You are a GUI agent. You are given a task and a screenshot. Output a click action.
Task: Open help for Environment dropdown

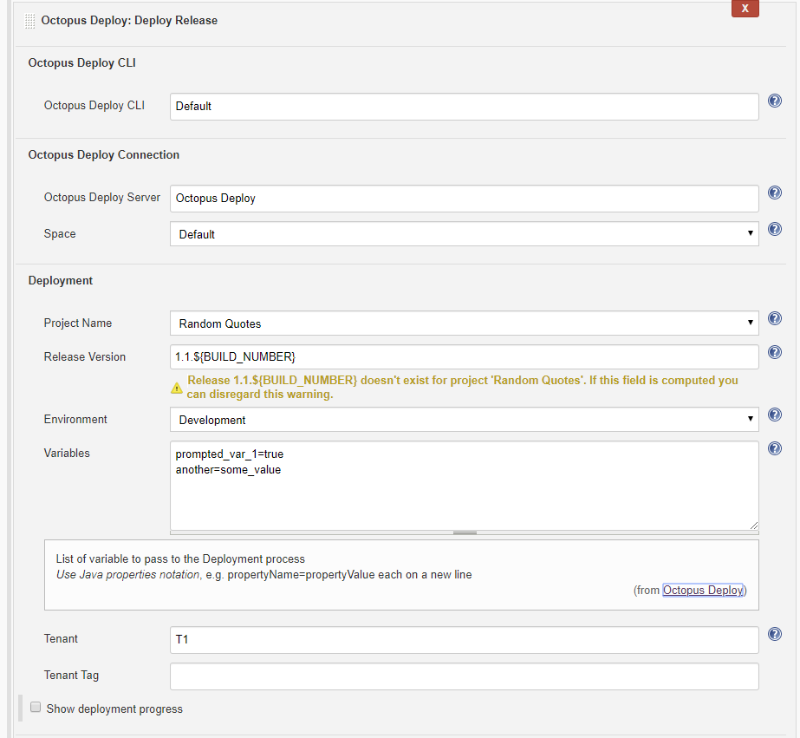[775, 415]
